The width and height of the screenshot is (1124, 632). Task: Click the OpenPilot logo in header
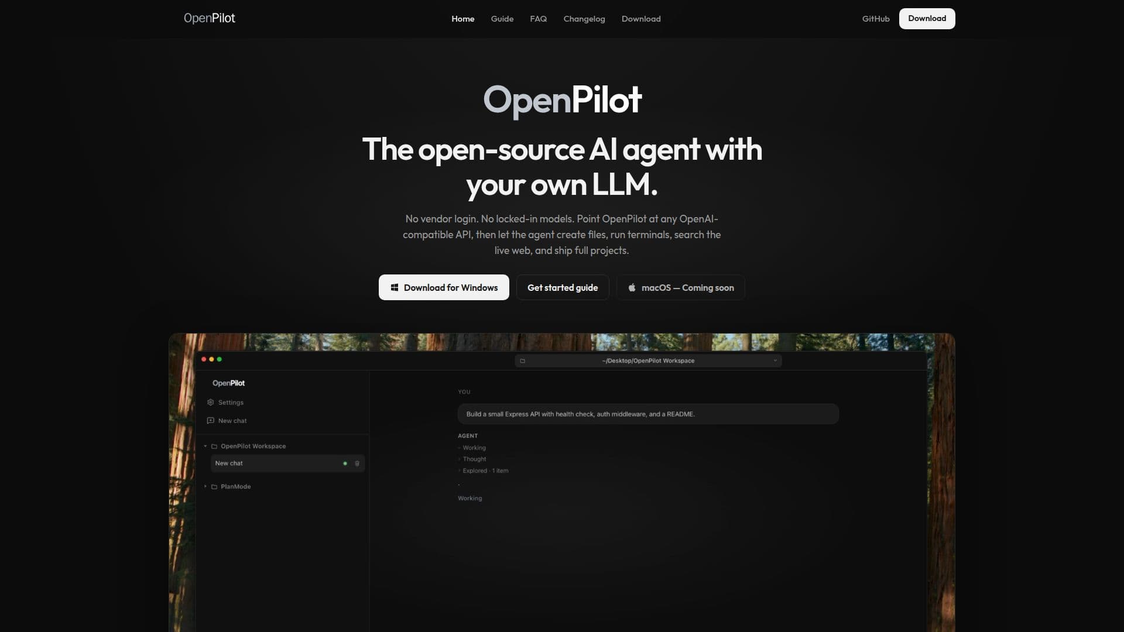coord(209,18)
